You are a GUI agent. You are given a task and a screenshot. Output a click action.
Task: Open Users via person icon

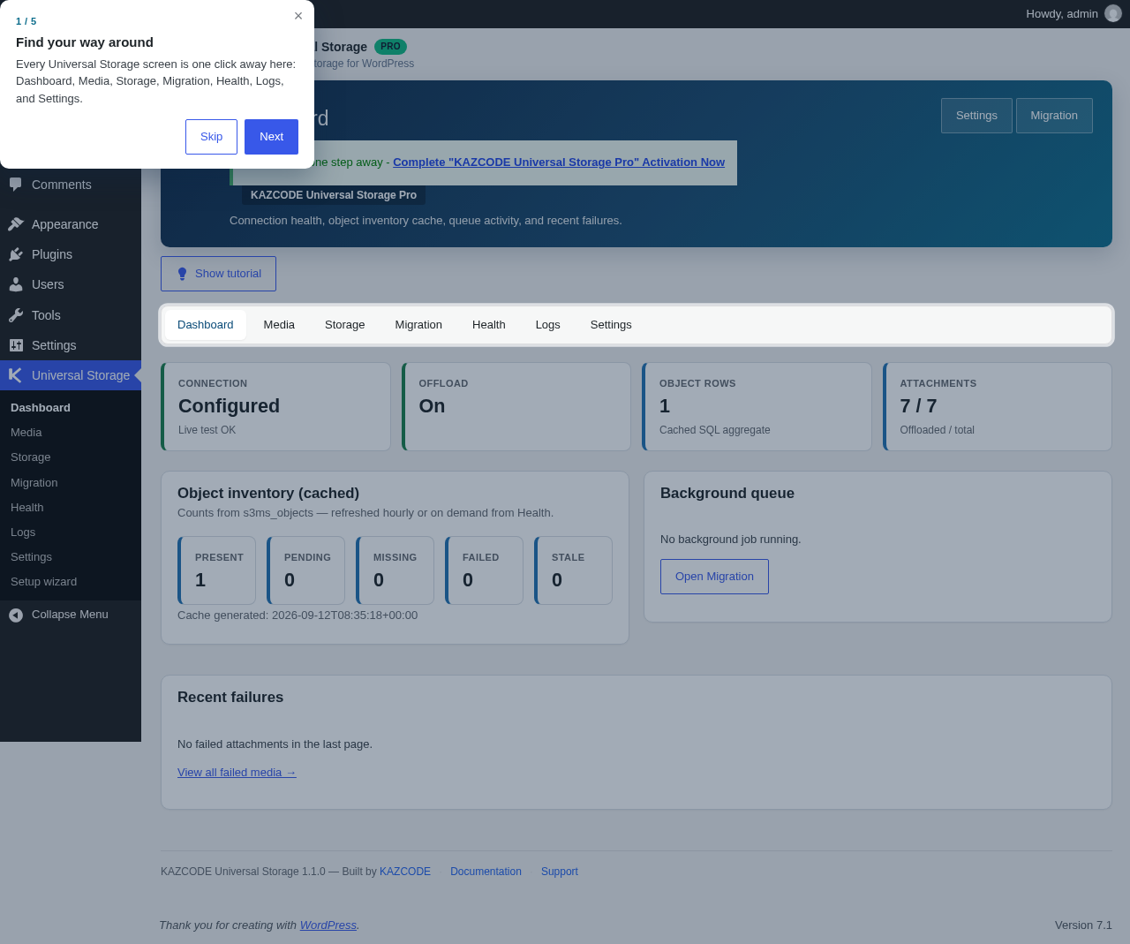tap(15, 284)
